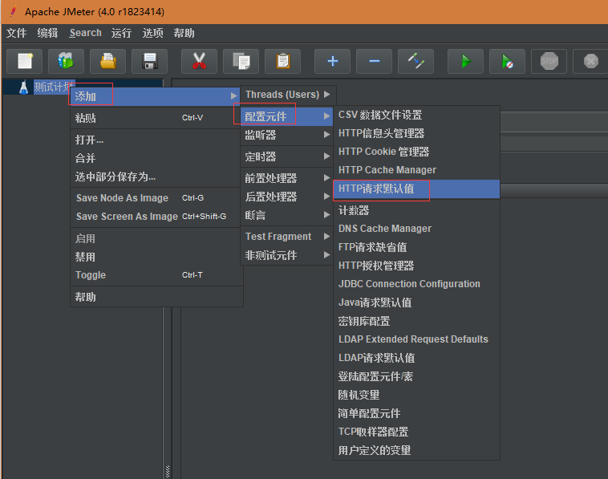
Task: Add FTP请求缺省值 element
Action: 416,247
